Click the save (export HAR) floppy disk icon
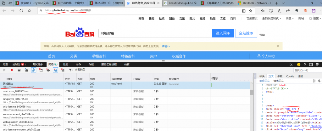Screen dimensions: 322x131 19,70
